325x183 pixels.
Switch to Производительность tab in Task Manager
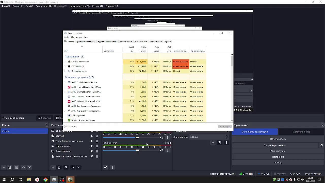pyautogui.click(x=86, y=41)
